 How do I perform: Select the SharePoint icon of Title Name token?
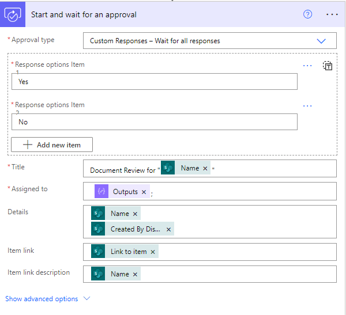click(x=168, y=168)
